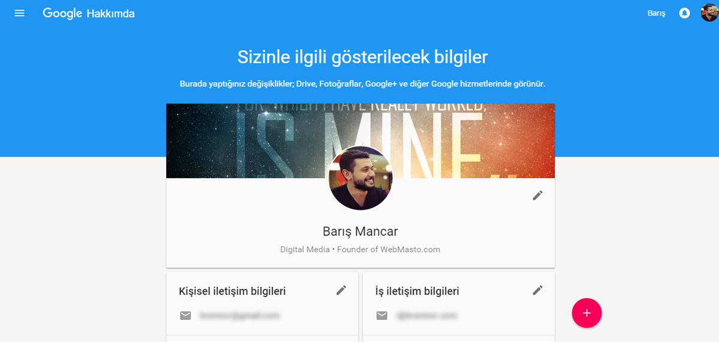Select the name Barış Mancar
This screenshot has width=719, height=342.
360,231
